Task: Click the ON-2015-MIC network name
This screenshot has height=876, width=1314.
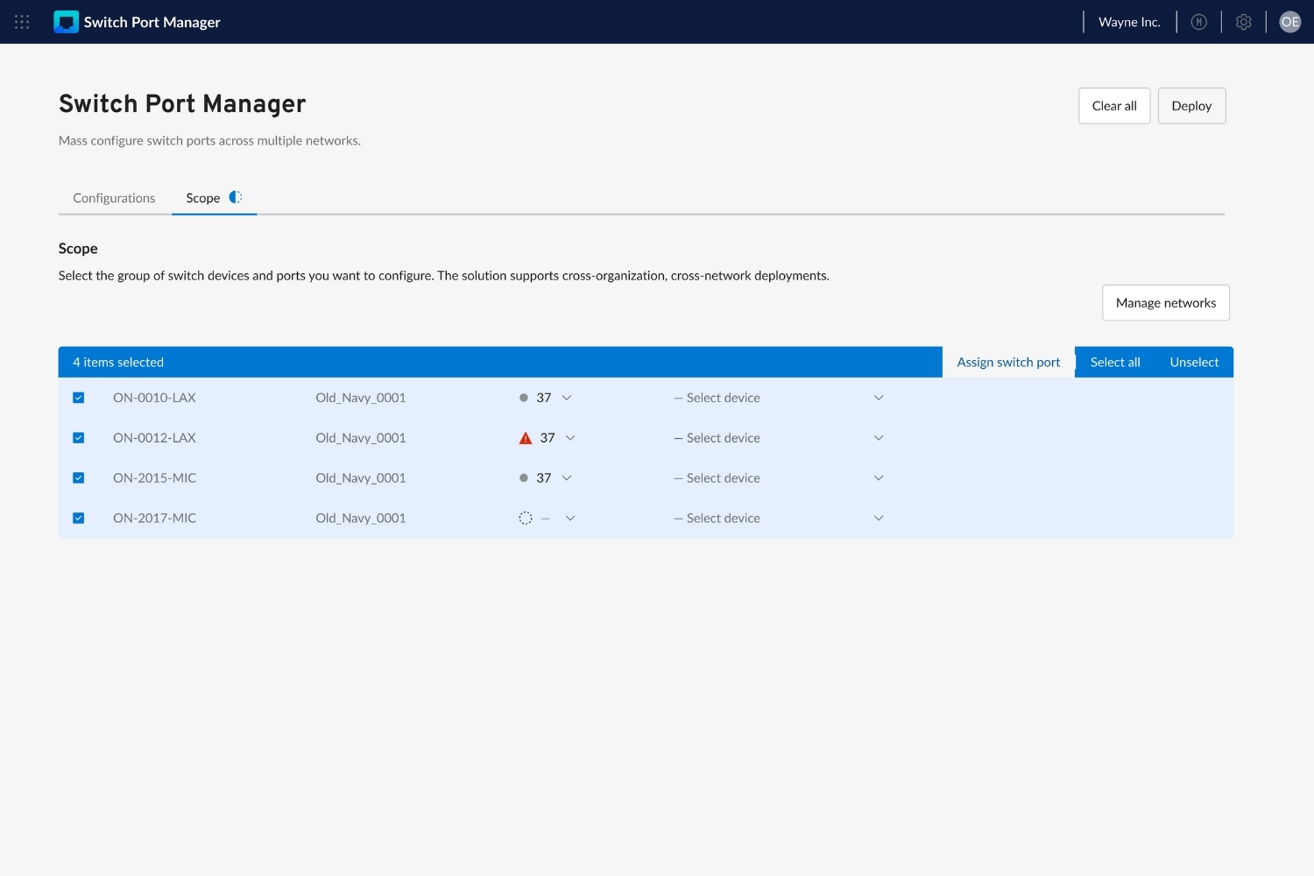Action: pyautogui.click(x=155, y=478)
